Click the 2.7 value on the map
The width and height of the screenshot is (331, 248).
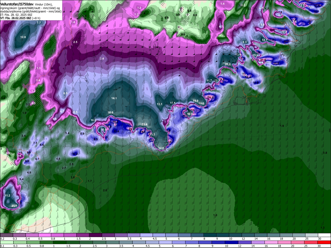pos(64,168)
